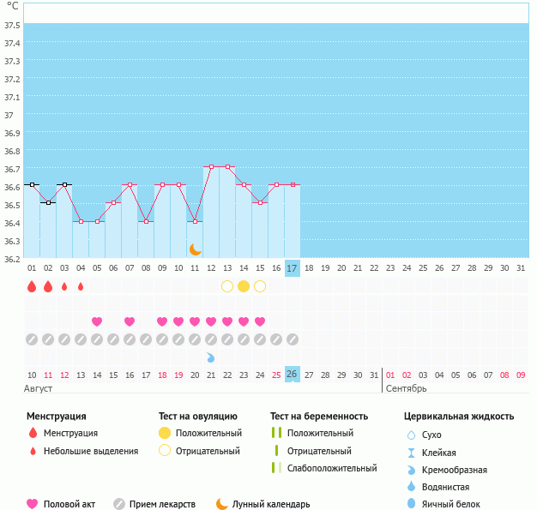Click the temperature point on day 04
The image size is (537, 510).
tap(81, 221)
